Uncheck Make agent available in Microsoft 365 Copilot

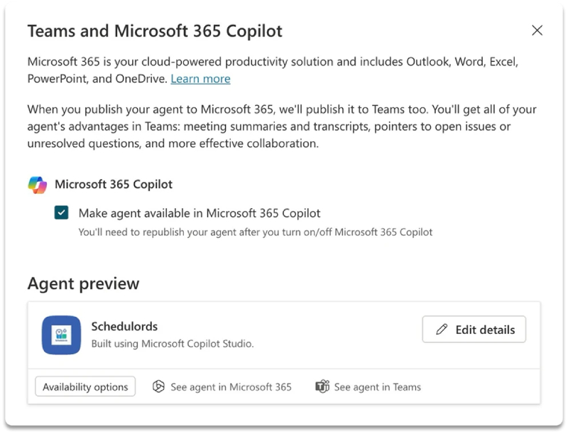[x=61, y=212]
